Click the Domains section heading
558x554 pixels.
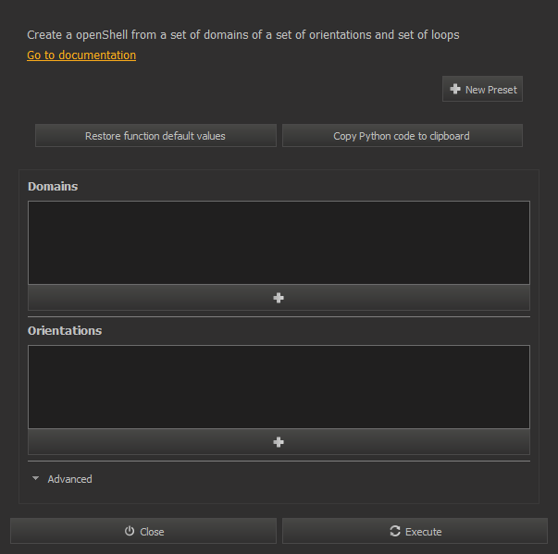point(53,186)
